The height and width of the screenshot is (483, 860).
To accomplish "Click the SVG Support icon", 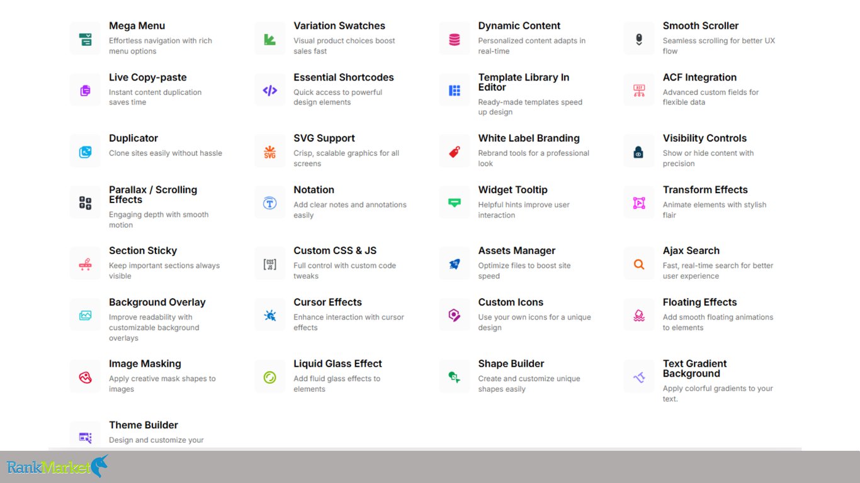I will pyautogui.click(x=269, y=152).
